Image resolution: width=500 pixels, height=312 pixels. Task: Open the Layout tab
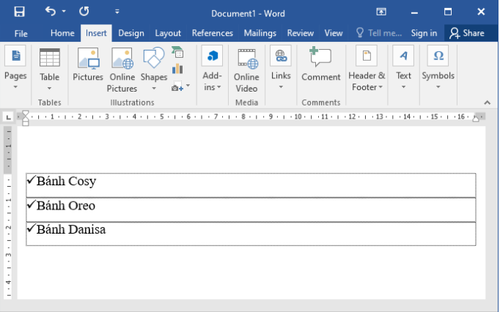click(168, 33)
